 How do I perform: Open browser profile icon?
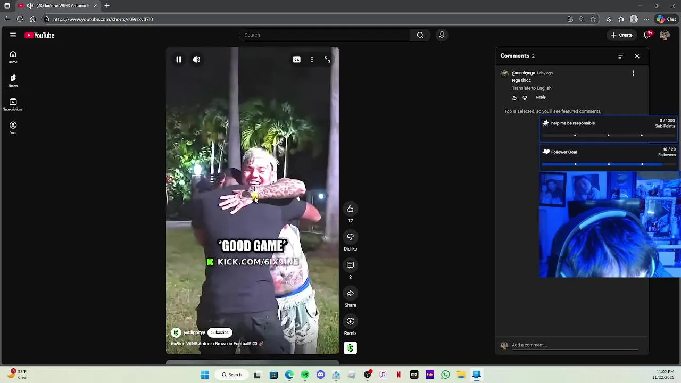click(634, 19)
